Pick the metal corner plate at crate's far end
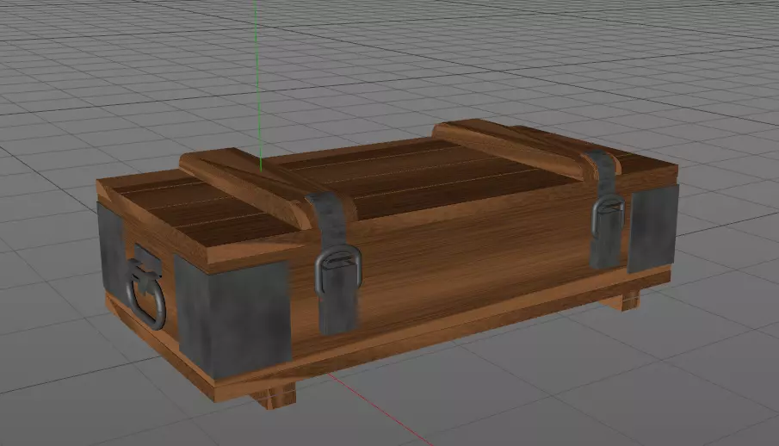779x446 pixels. point(652,229)
